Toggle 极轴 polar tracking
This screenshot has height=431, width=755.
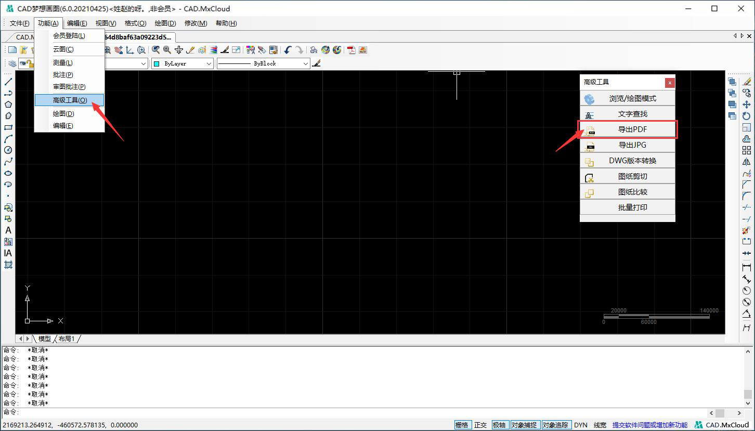point(499,425)
